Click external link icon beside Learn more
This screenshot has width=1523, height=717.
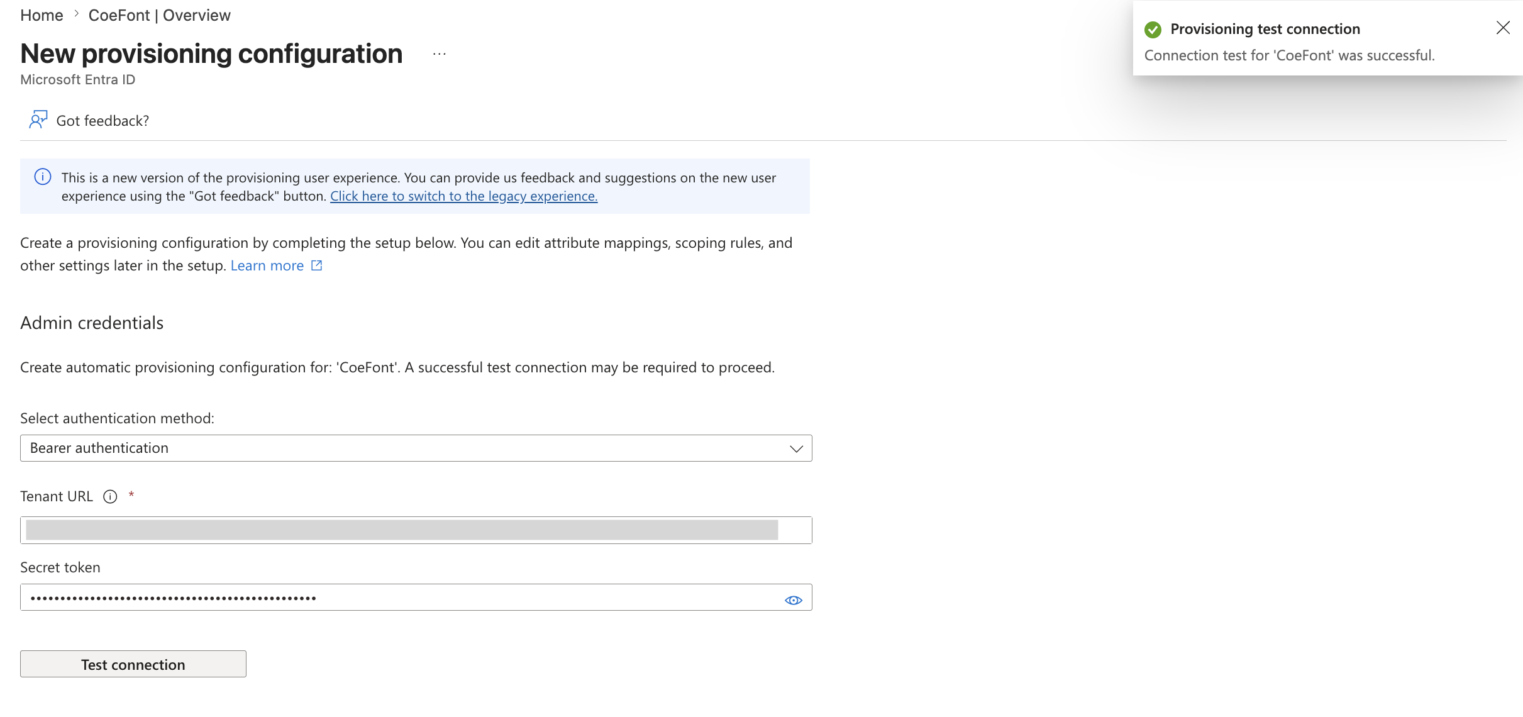[317, 265]
